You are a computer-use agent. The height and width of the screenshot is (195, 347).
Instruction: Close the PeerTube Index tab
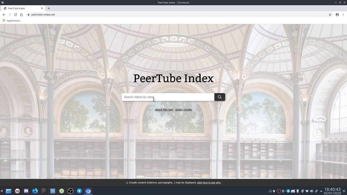[x=42, y=8]
